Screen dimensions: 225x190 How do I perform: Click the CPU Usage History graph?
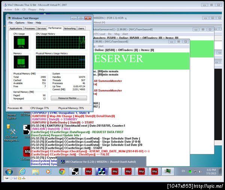60,42
